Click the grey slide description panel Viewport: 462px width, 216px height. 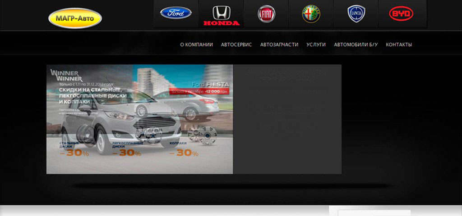287,119
